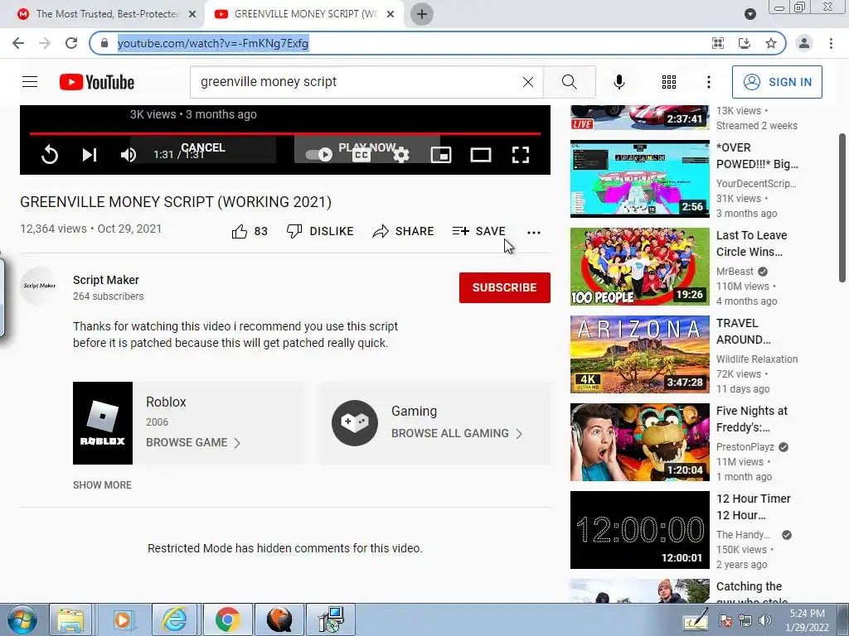
Task: Open the YouTube apps grid icon
Action: pos(669,82)
